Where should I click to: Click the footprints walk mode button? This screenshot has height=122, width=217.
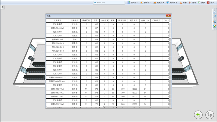(x=210, y=115)
